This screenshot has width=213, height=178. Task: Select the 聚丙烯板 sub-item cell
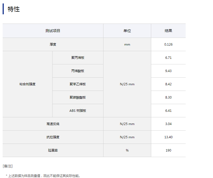pos(78,58)
